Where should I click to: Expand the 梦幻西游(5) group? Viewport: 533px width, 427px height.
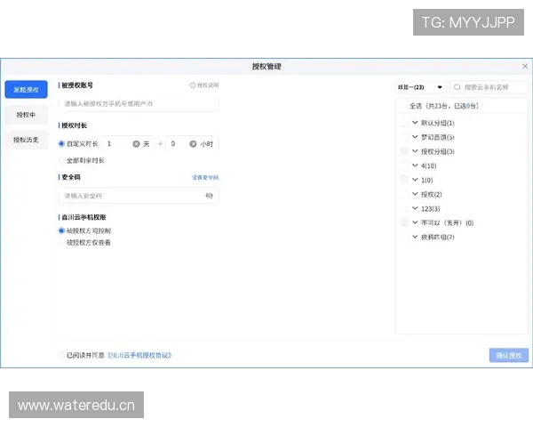click(x=415, y=137)
